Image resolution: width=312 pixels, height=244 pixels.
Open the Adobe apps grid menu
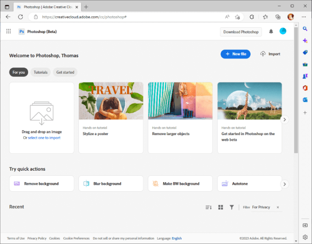(x=9, y=32)
